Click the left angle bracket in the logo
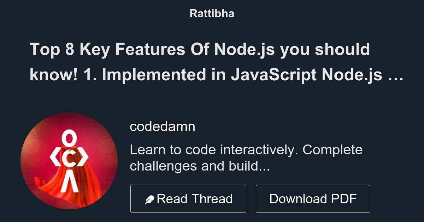Image resolution: width=424 pixels, height=222 pixels. pyautogui.click(x=55, y=159)
